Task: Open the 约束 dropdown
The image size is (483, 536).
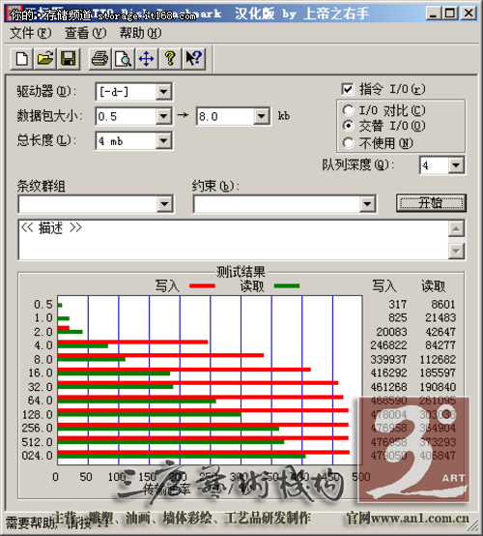Action: (x=367, y=204)
